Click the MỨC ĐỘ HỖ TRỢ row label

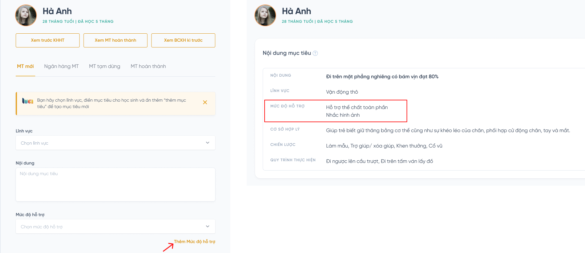(x=287, y=106)
